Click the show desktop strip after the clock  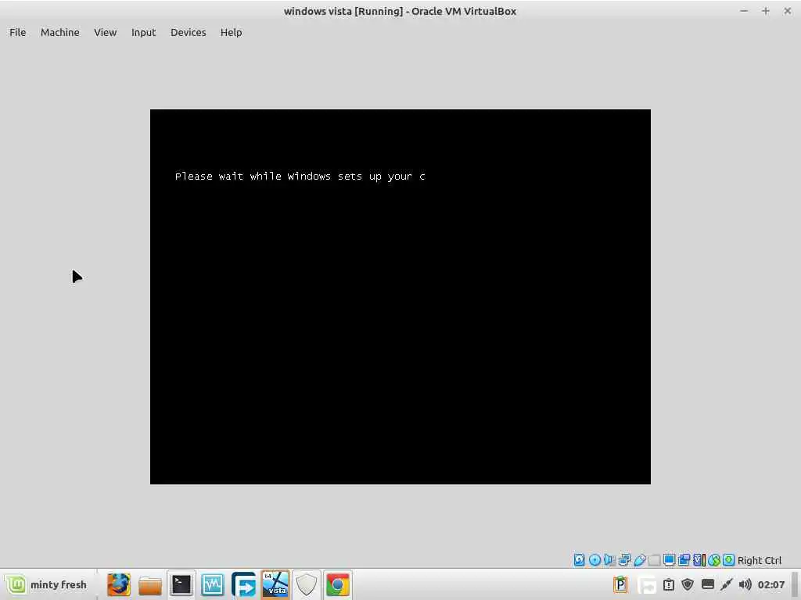[x=795, y=584]
